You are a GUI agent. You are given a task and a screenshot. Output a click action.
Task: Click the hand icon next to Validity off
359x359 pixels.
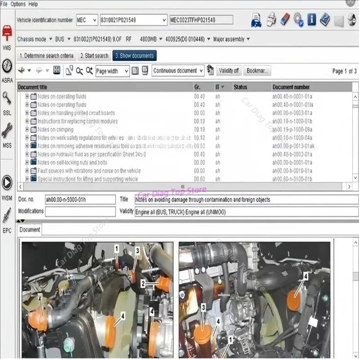click(210, 70)
